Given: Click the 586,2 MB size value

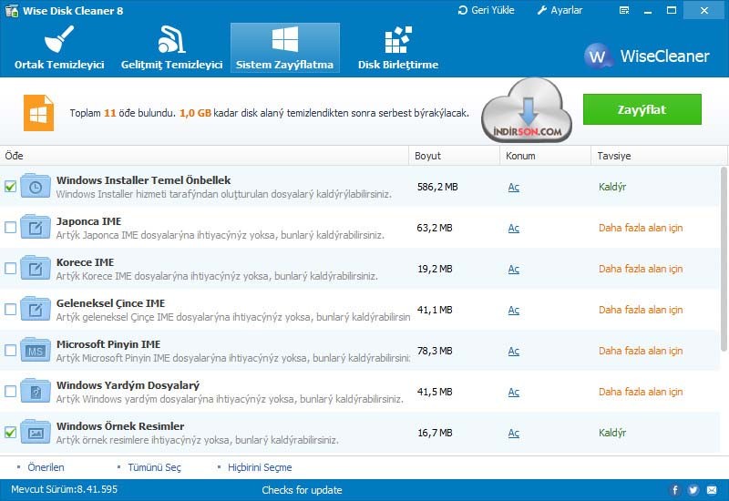Looking at the screenshot, I should click(437, 187).
